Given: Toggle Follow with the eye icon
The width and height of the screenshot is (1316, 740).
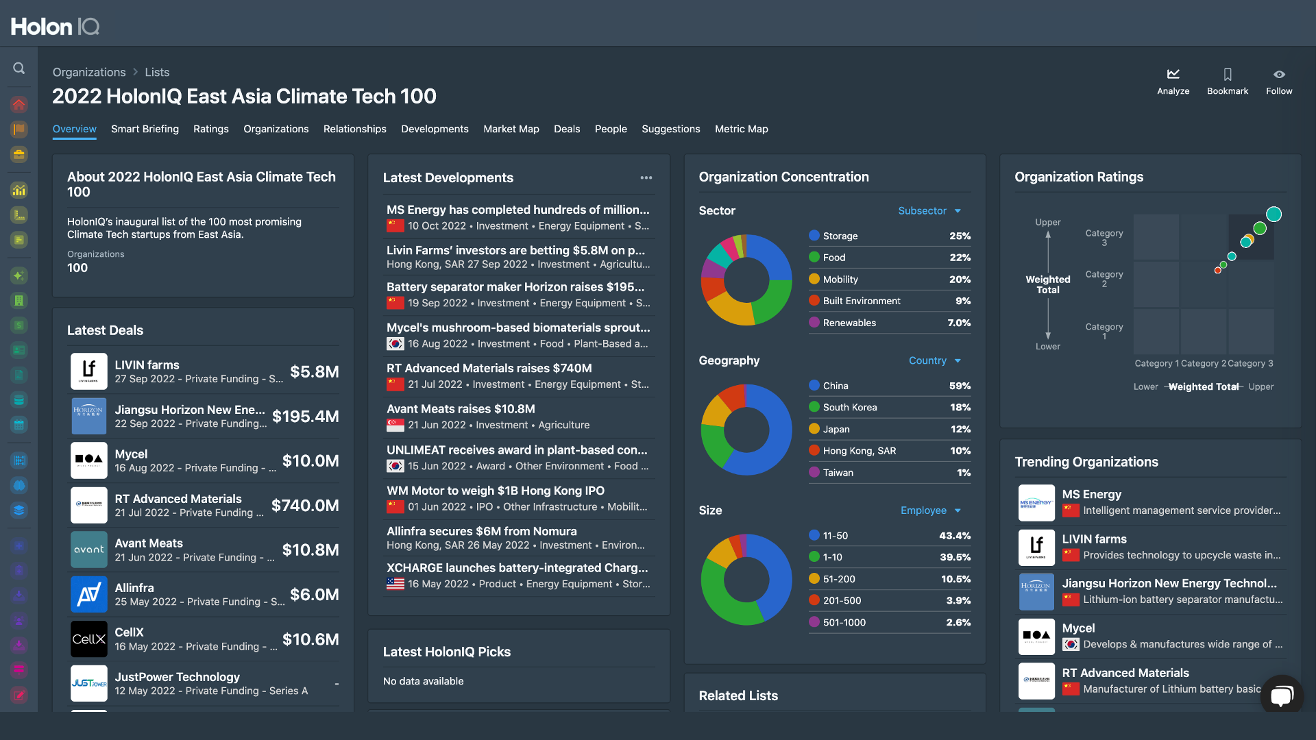Looking at the screenshot, I should pyautogui.click(x=1278, y=74).
